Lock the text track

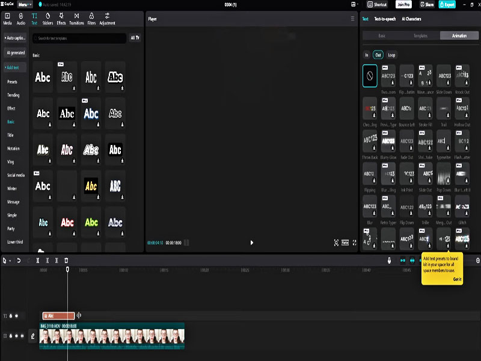11,315
